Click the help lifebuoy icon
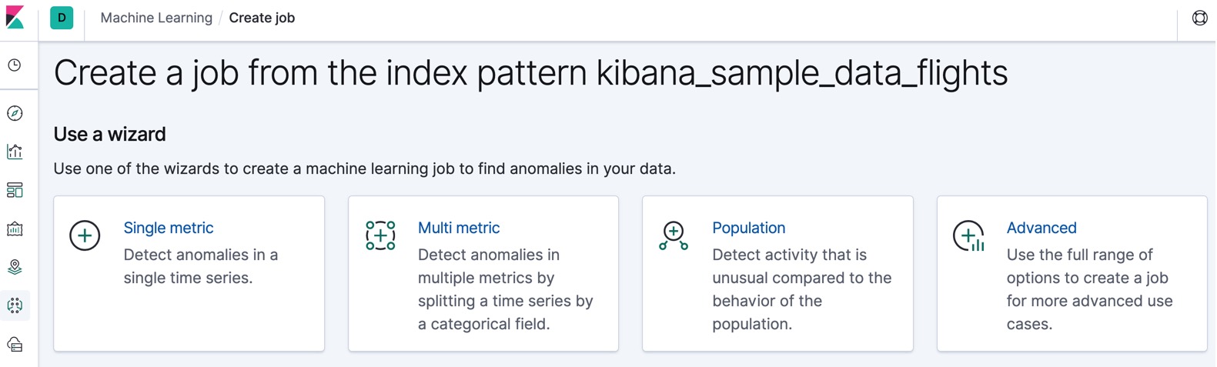Viewport: 1217px width, 367px height. [1199, 18]
